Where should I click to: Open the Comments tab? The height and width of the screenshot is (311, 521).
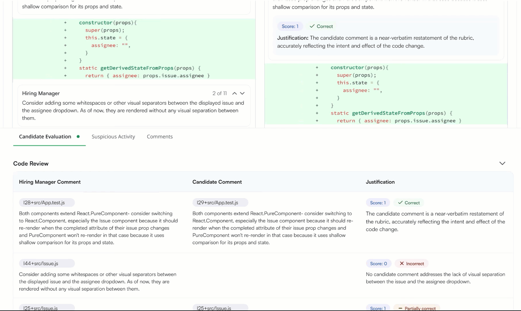159,136
